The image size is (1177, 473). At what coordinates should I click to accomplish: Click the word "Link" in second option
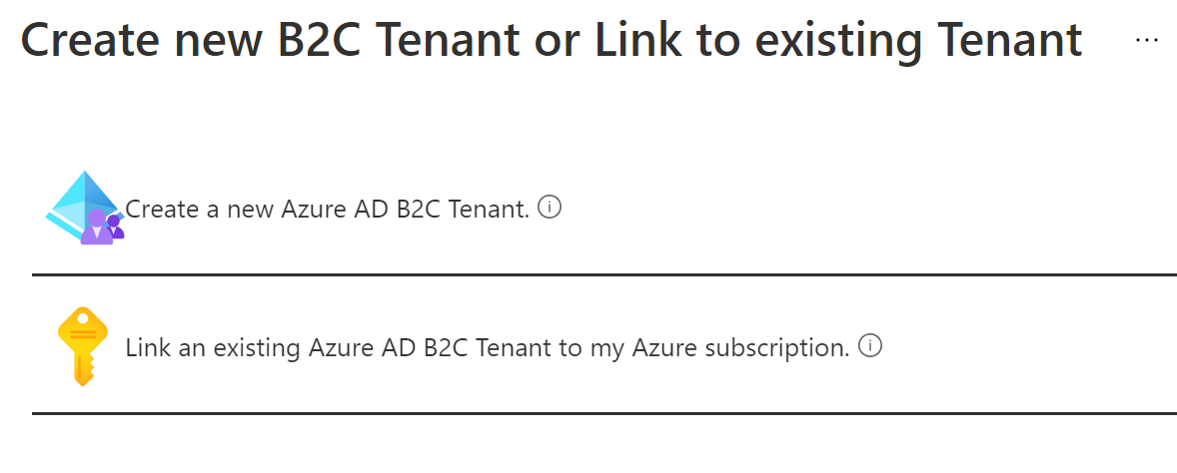tap(145, 348)
